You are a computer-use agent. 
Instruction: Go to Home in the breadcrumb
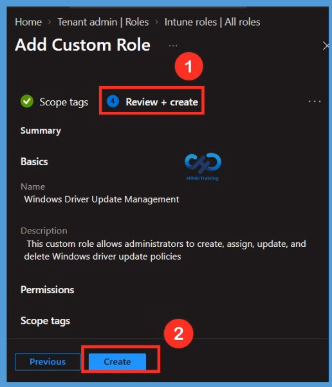[x=28, y=22]
